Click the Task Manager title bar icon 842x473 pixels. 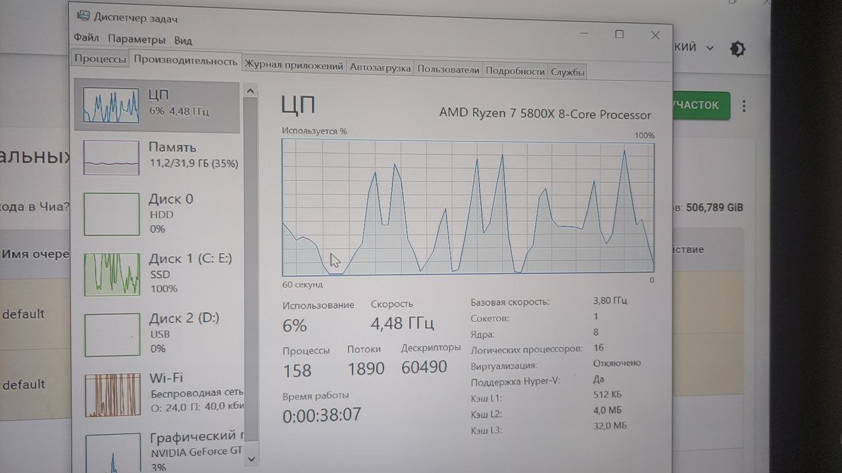[x=84, y=17]
